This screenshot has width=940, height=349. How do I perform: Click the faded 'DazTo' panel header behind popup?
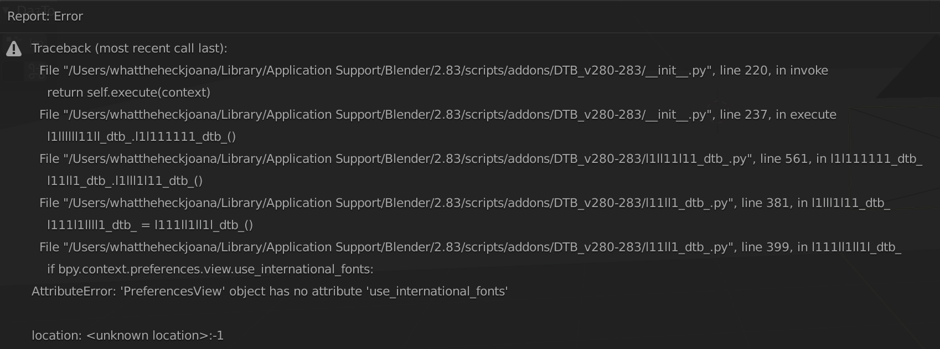(35, 9)
